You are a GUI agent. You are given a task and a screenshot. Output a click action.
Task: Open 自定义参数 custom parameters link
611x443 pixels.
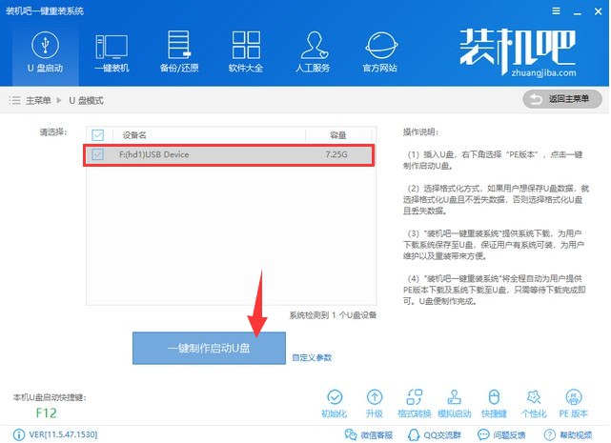pyautogui.click(x=312, y=358)
